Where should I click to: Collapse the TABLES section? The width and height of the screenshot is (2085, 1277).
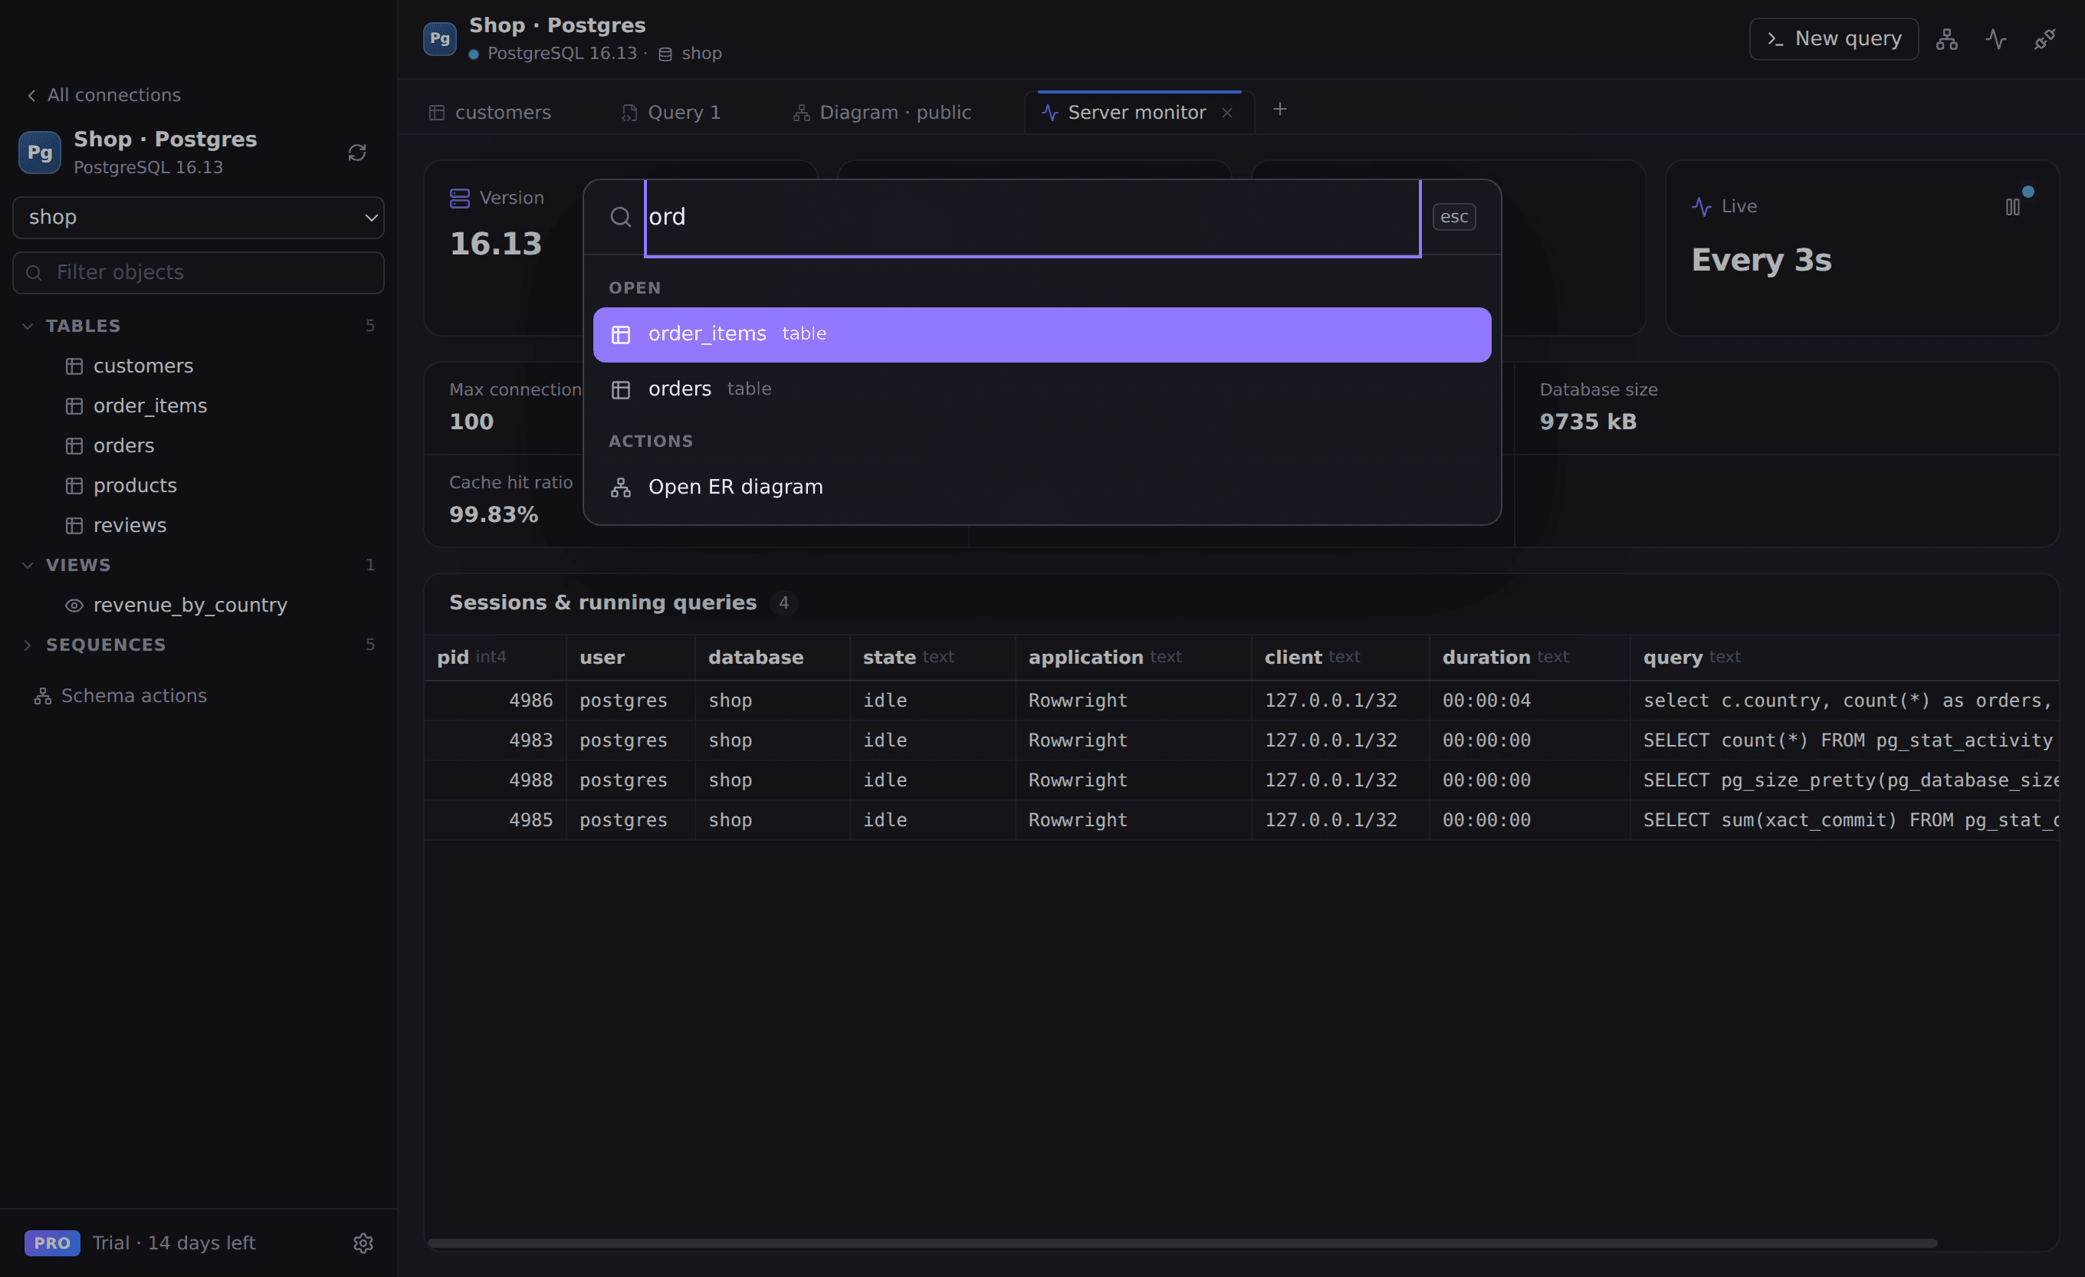point(27,326)
